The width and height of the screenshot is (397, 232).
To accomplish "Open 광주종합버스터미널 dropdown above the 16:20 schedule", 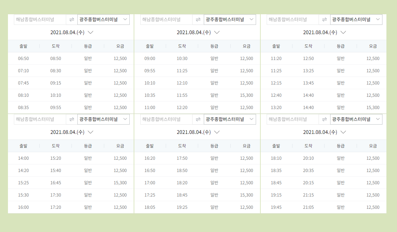I will point(230,119).
